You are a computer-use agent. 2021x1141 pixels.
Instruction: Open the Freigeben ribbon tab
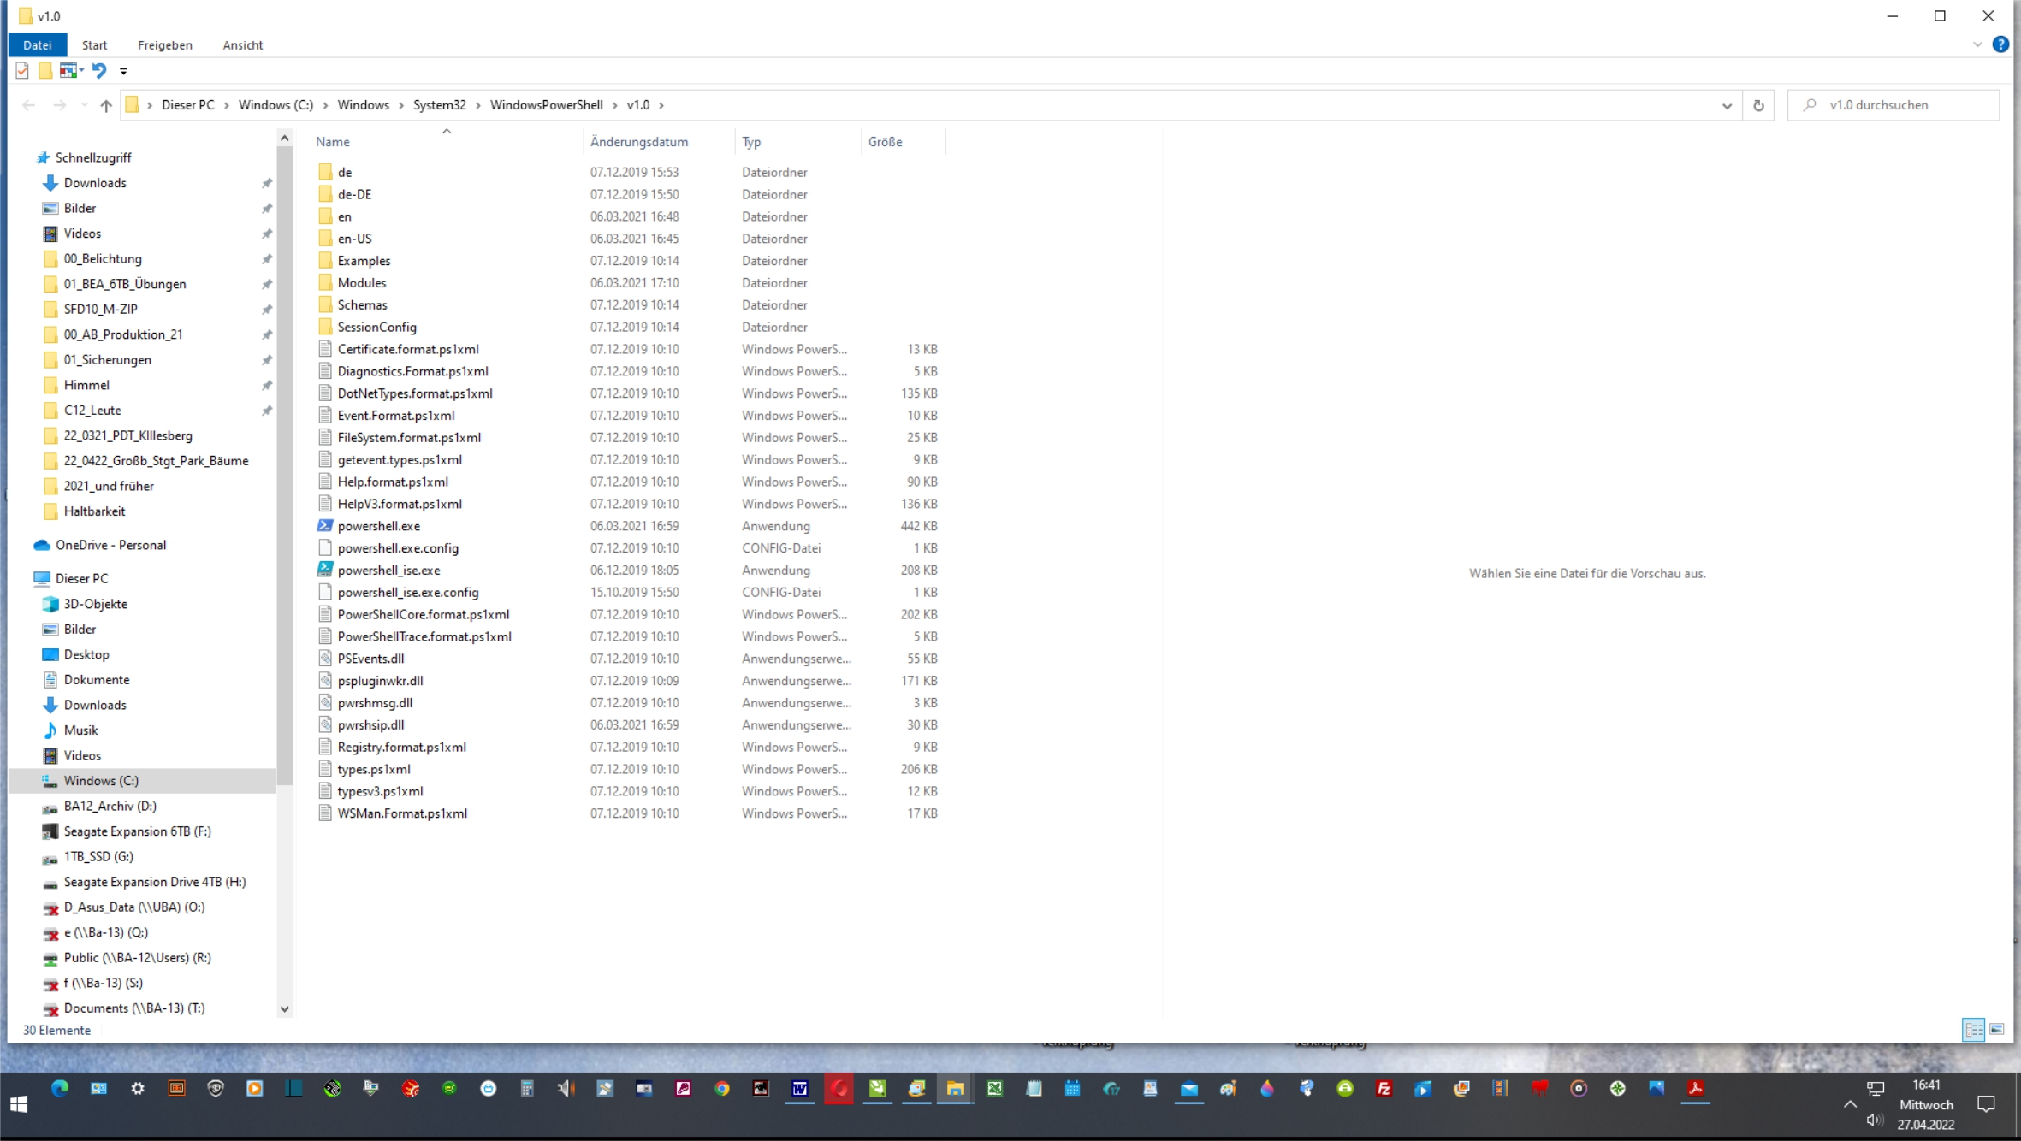(x=164, y=44)
